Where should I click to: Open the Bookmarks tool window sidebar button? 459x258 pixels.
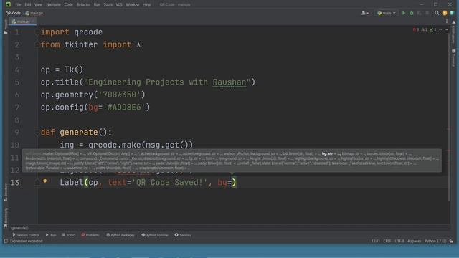tap(6, 218)
